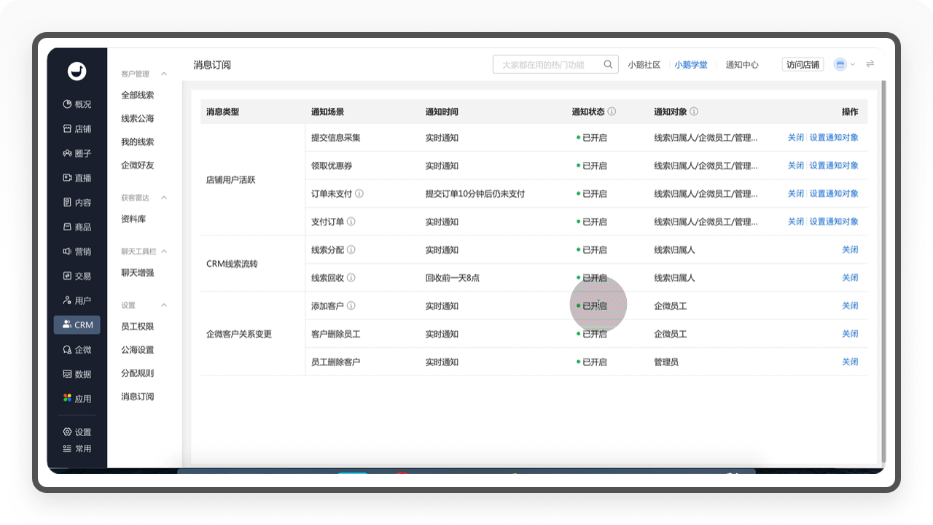
Task: Open the 通知中心 link
Action: 742,65
